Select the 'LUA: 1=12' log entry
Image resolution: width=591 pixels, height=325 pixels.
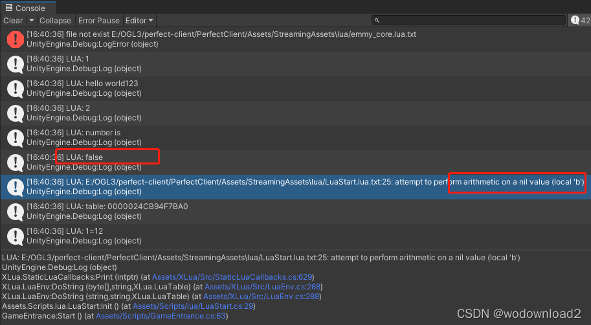tap(295, 236)
